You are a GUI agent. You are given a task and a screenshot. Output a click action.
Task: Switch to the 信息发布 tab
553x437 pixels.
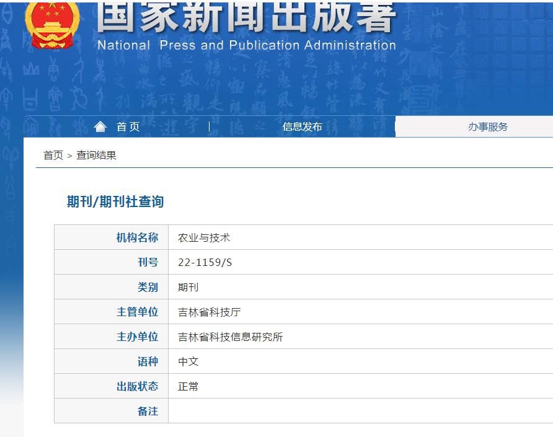pyautogui.click(x=301, y=126)
